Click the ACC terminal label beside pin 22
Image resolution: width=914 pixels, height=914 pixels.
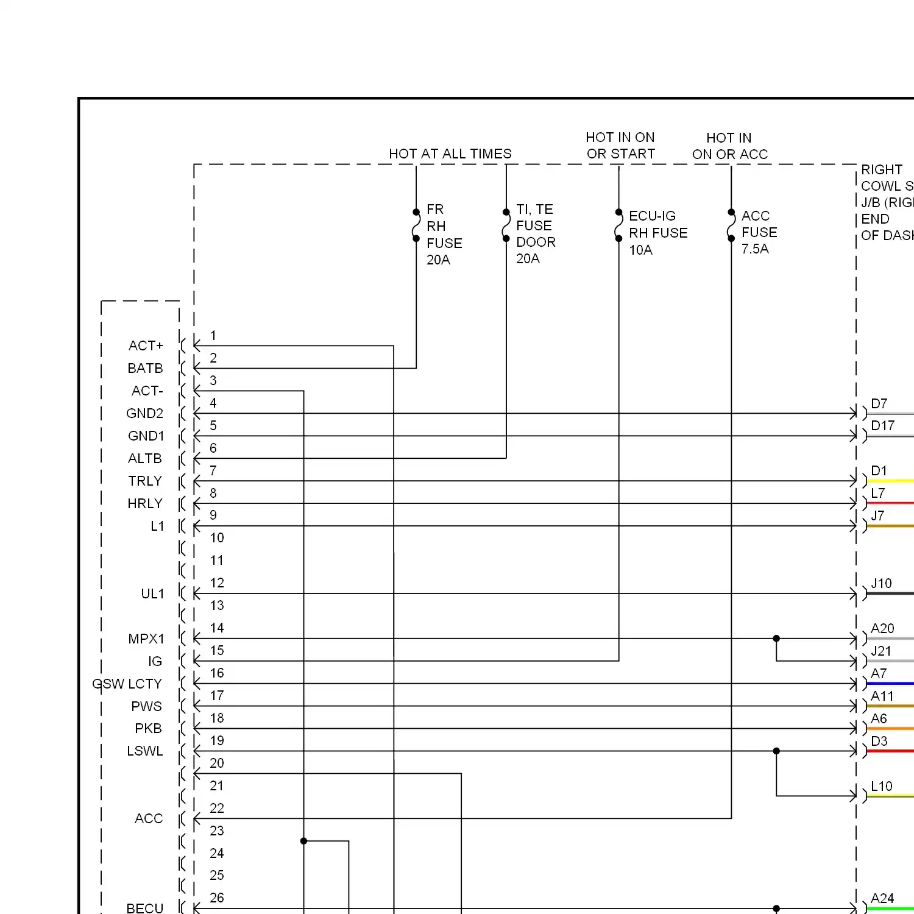point(149,818)
